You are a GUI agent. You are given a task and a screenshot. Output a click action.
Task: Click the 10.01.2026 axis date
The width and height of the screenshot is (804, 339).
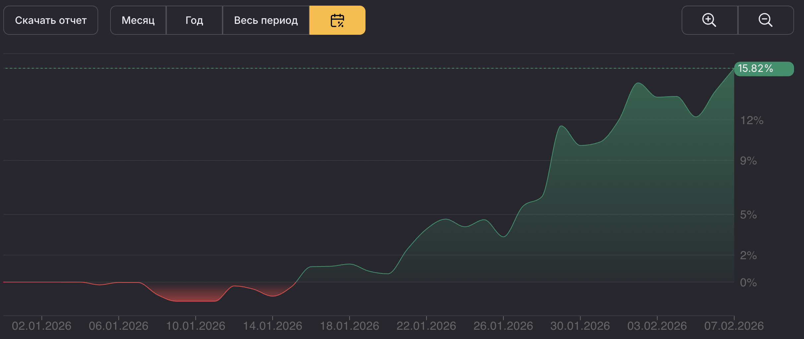tap(195, 326)
